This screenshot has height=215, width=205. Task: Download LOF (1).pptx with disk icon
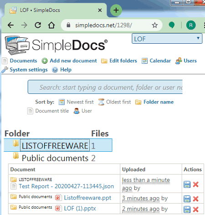[187, 210]
